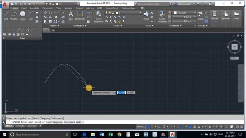Screen dimensions: 246x138
Task: Open the annotation scale 1:1 dropdown
Action: pos(204,127)
